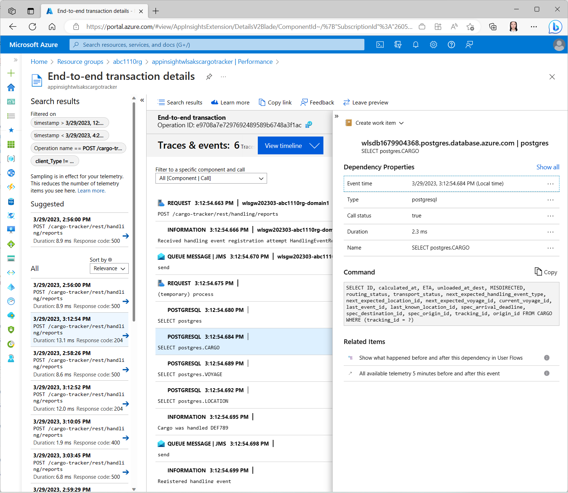The width and height of the screenshot is (568, 493).
Task: Open Favorites star in sidebar
Action: [x=11, y=130]
